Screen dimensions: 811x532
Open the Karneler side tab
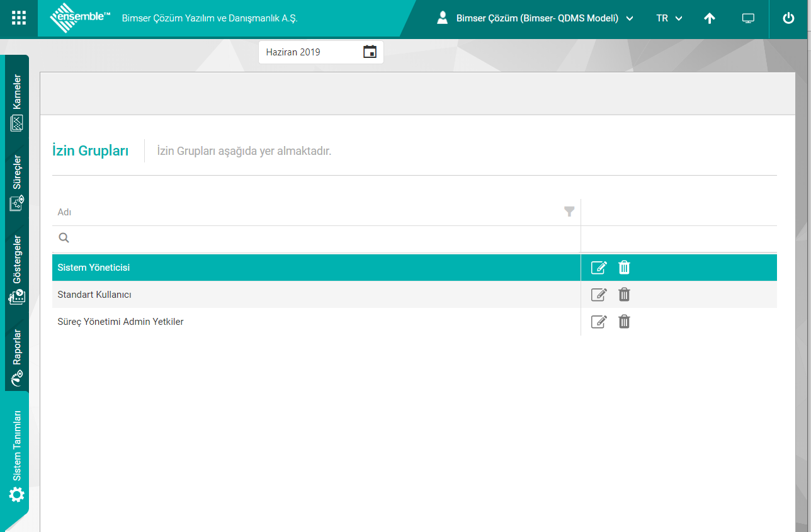[17, 103]
